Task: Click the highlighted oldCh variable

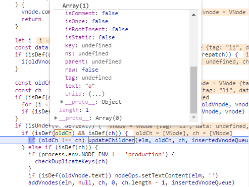Action: point(63,133)
